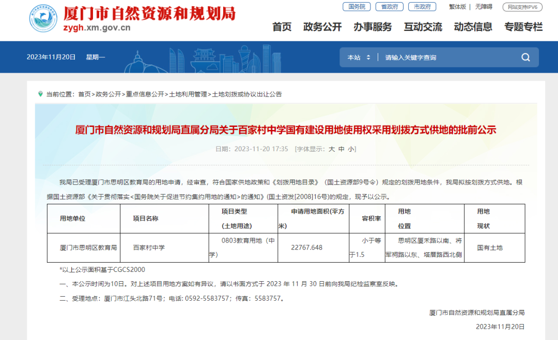
Task: Click the Xiamen bureau round logo
Action: pyautogui.click(x=43, y=19)
